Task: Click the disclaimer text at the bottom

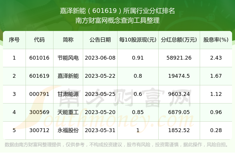Action: 117,144
